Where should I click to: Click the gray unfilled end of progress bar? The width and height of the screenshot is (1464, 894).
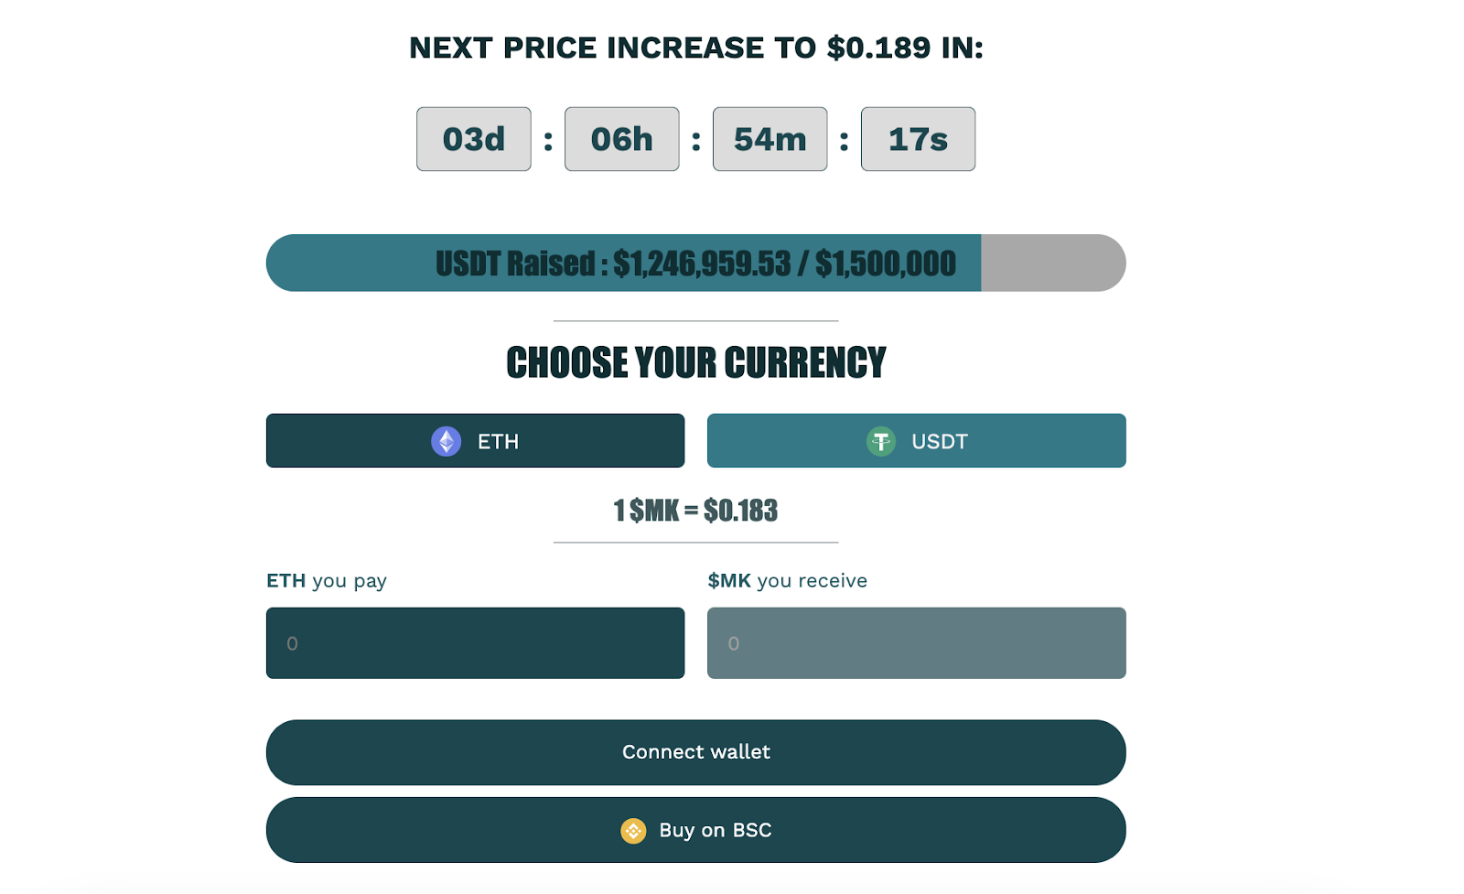(1052, 264)
